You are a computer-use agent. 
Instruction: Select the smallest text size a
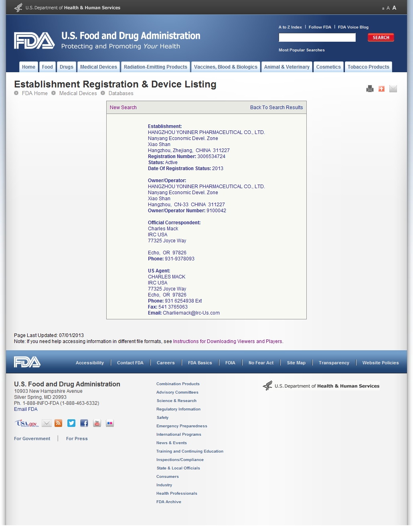point(383,8)
